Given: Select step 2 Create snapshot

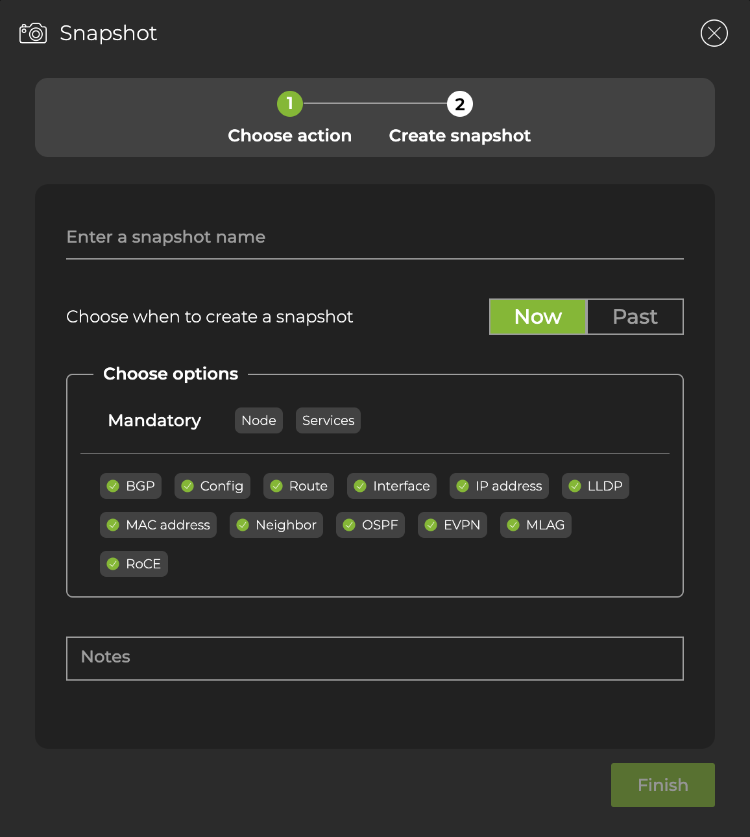Looking at the screenshot, I should (459, 103).
